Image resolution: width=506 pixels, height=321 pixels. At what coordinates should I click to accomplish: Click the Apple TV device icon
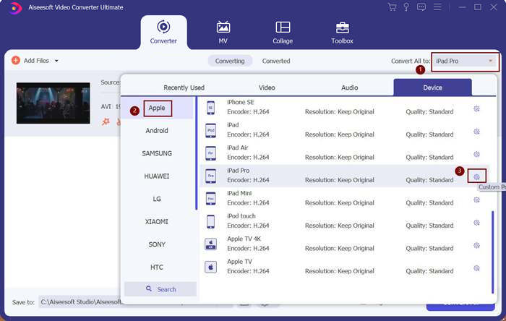pyautogui.click(x=210, y=267)
